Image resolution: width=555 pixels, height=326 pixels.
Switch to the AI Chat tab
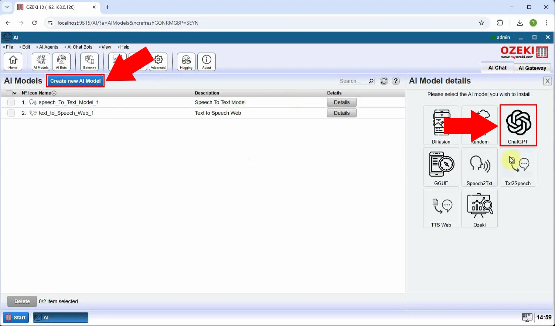(x=497, y=68)
